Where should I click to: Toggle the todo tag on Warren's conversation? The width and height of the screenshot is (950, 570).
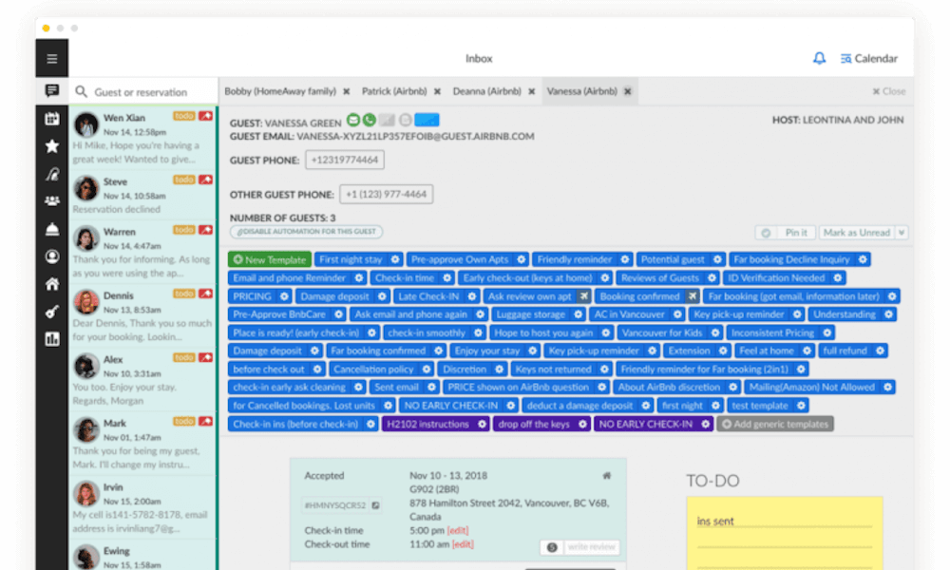(x=184, y=230)
